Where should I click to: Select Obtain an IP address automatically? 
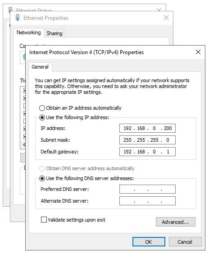coord(42,108)
